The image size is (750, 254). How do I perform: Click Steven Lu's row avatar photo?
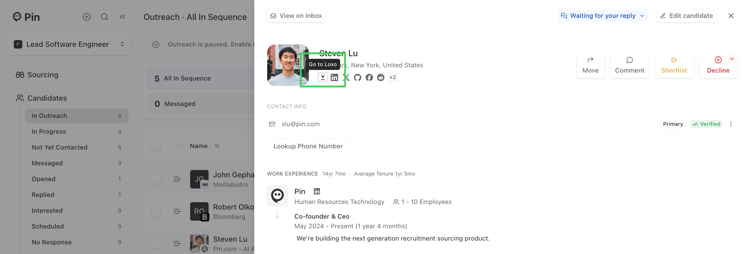199,243
